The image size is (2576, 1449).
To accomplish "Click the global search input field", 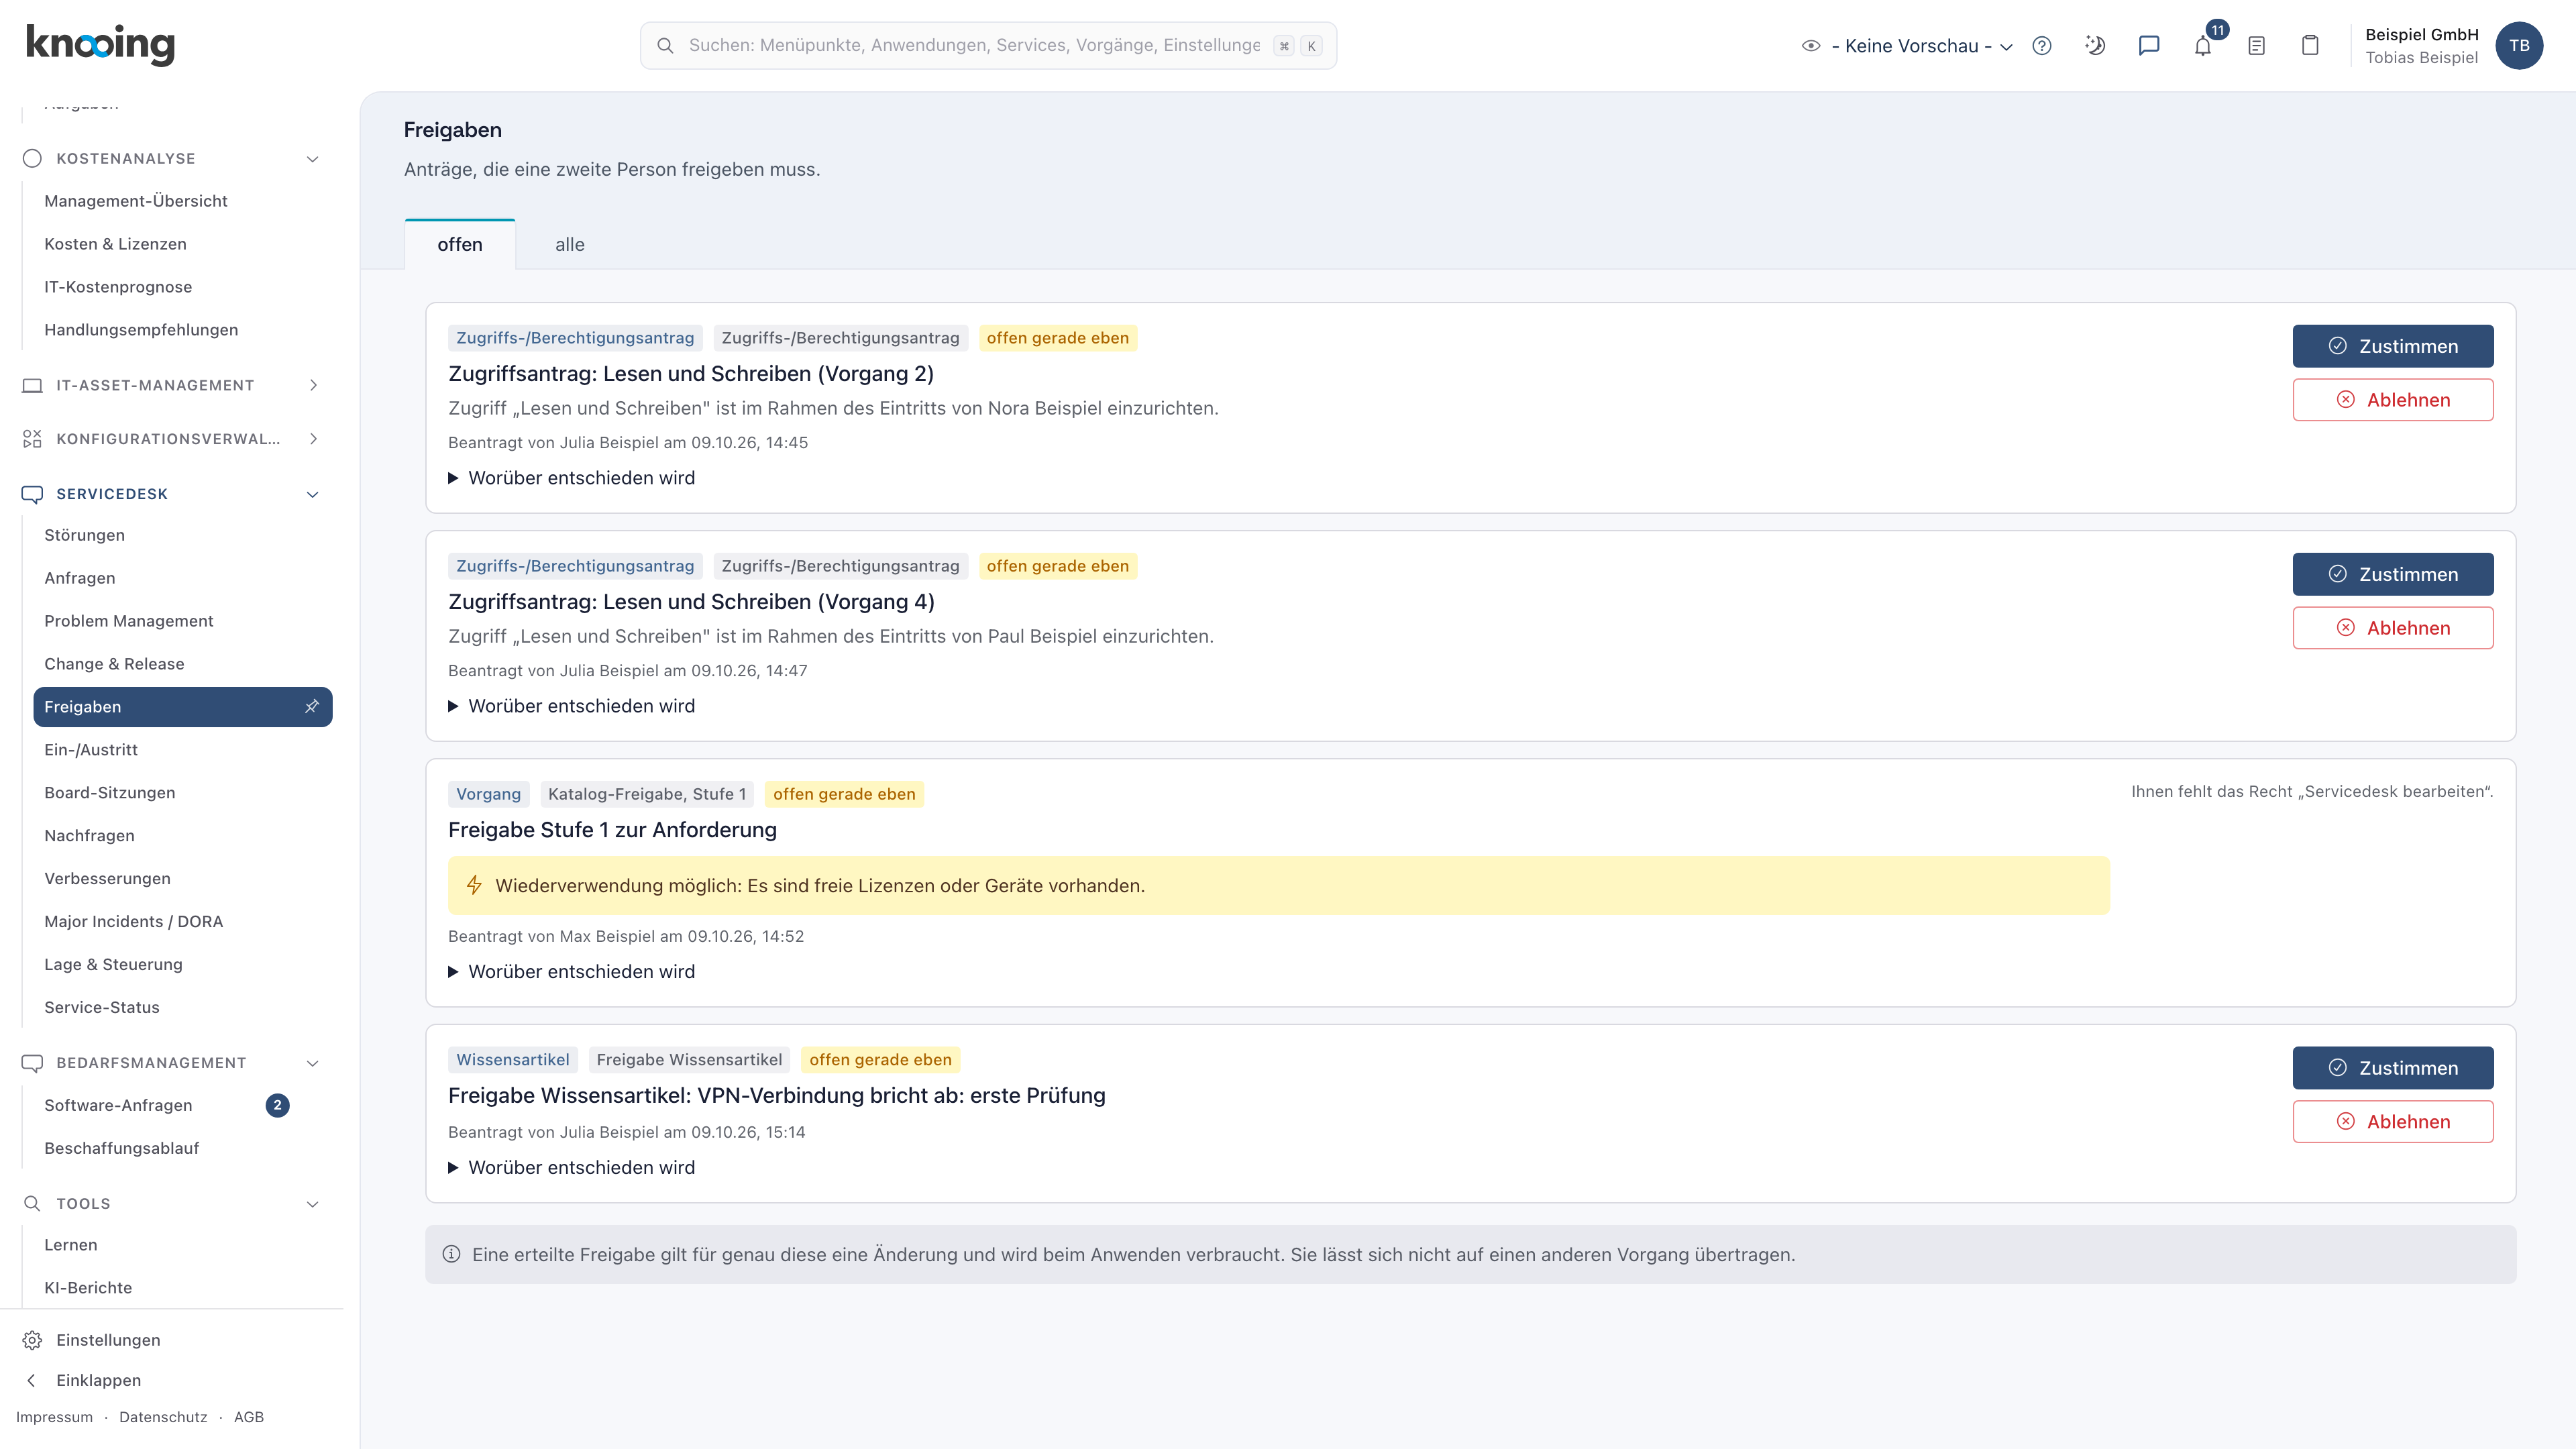I will pyautogui.click(x=988, y=46).
